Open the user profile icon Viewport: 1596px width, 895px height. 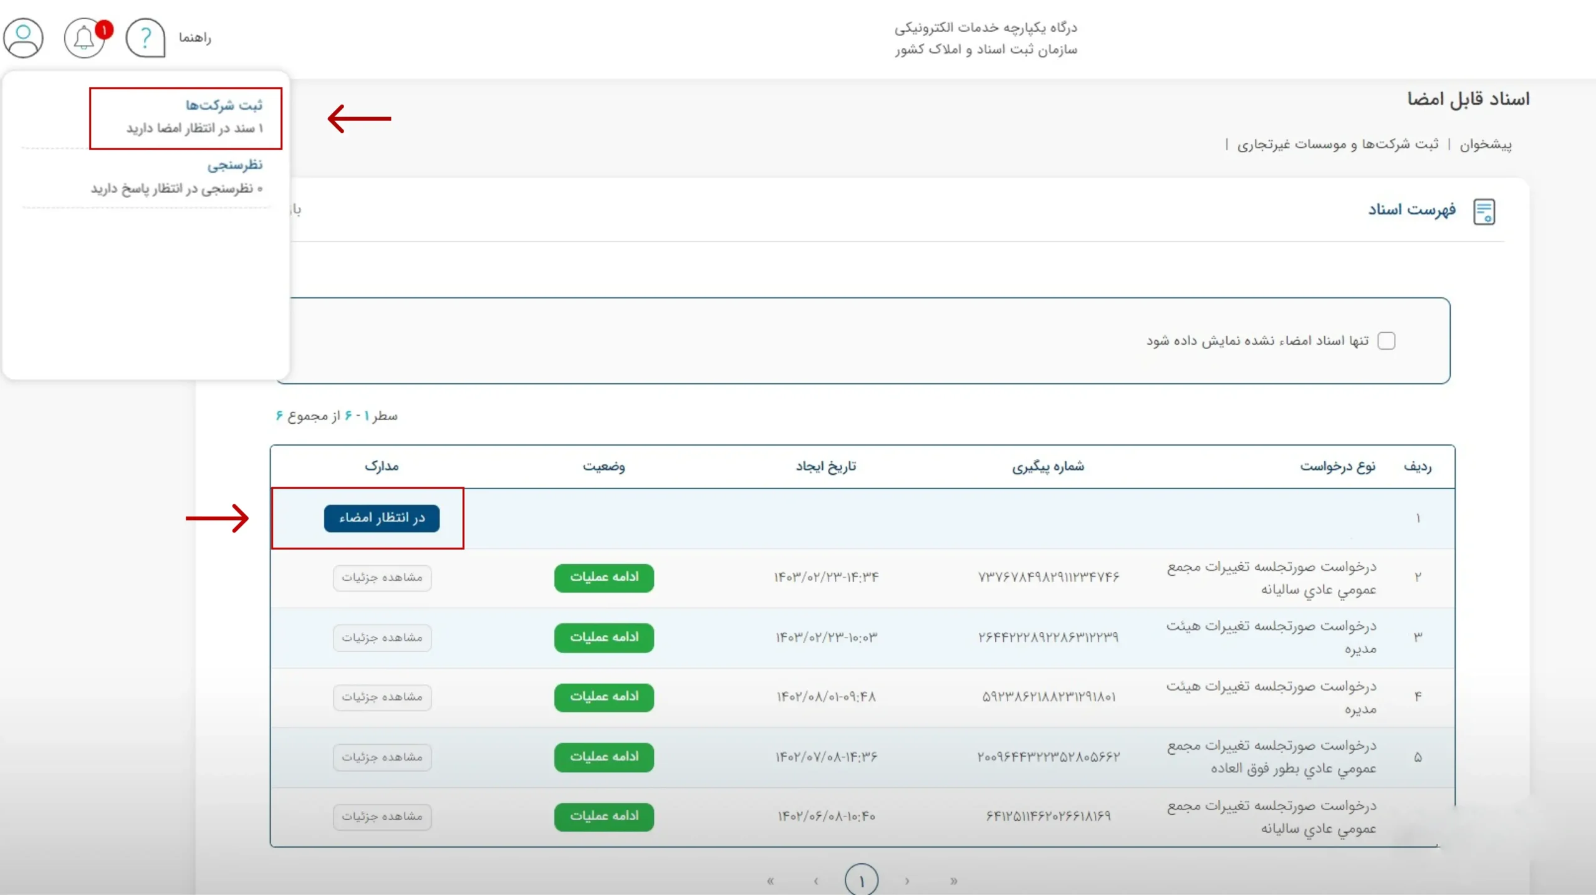[23, 38]
